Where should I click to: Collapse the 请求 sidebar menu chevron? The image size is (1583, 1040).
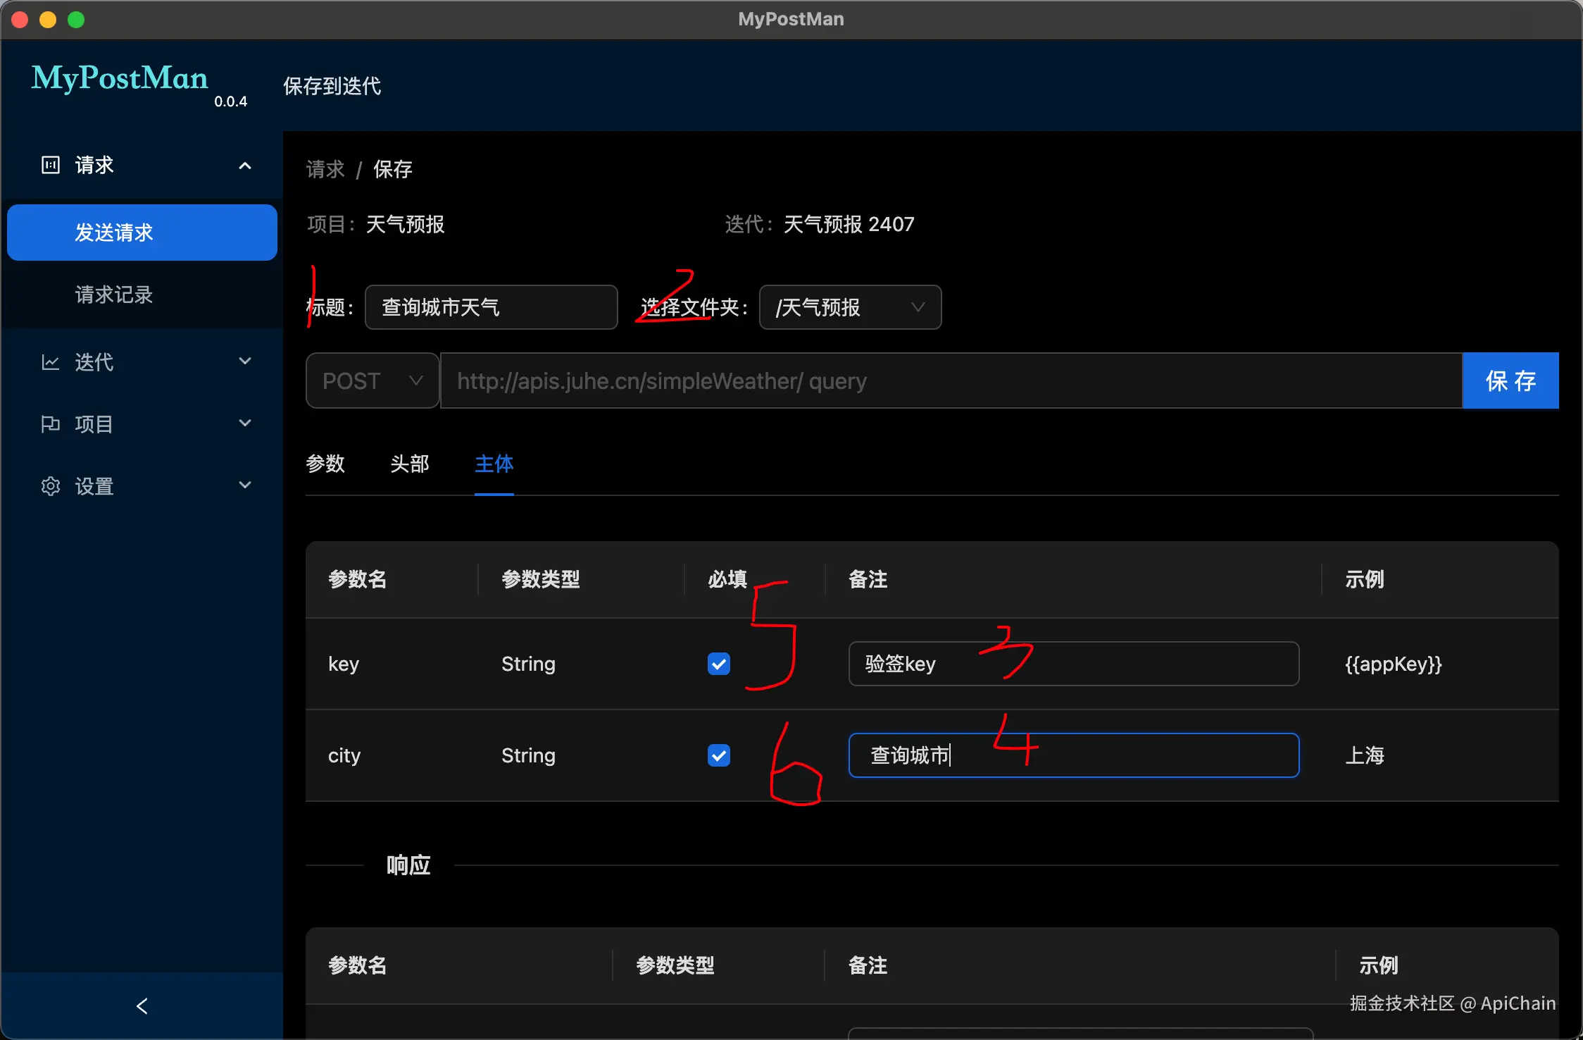point(245,166)
